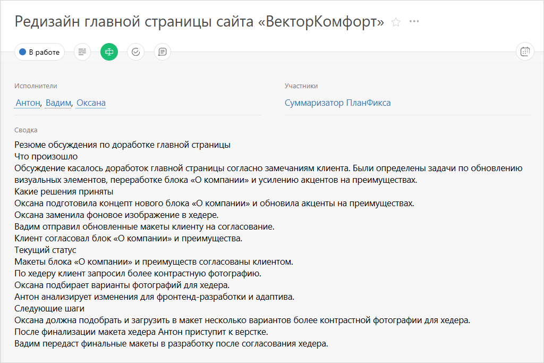Open the «В работе» status dropdown
544x363 pixels.
click(x=40, y=52)
